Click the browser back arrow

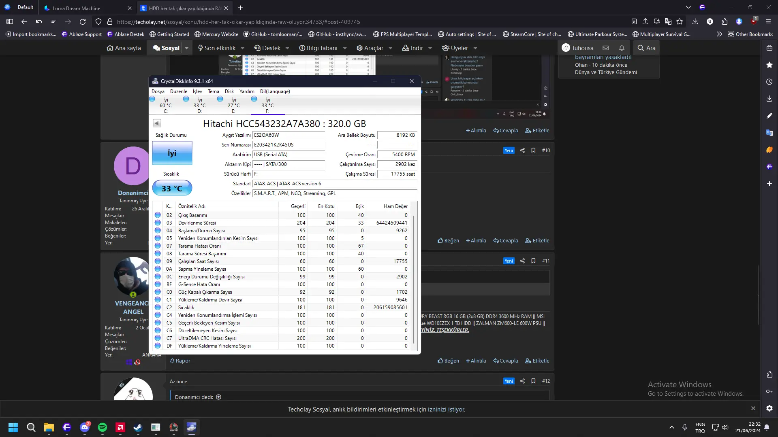[x=24, y=22]
